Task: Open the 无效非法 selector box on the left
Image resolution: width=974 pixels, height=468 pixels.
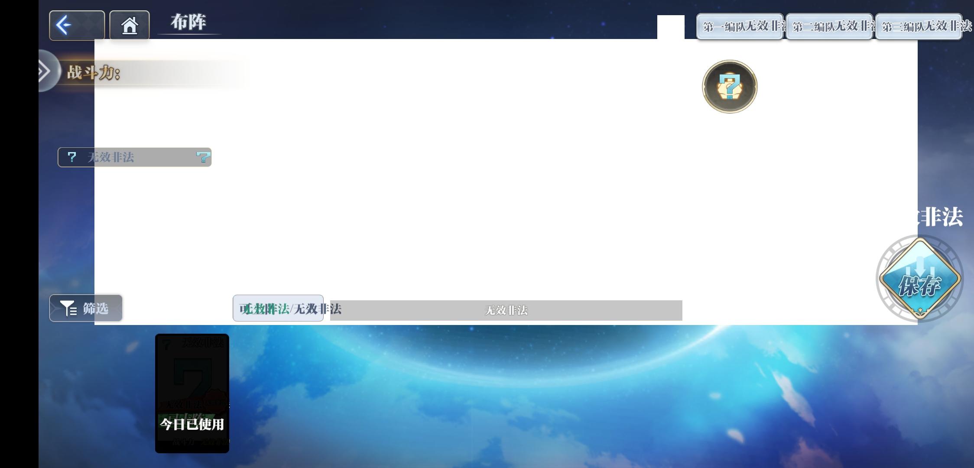Action: tap(134, 157)
